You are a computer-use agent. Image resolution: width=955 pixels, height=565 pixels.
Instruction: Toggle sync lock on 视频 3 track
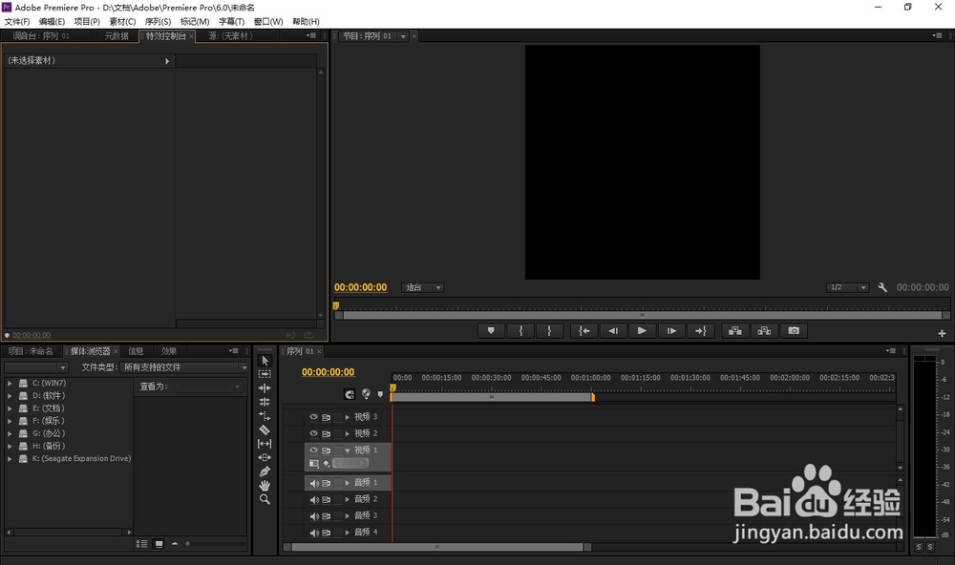point(327,417)
